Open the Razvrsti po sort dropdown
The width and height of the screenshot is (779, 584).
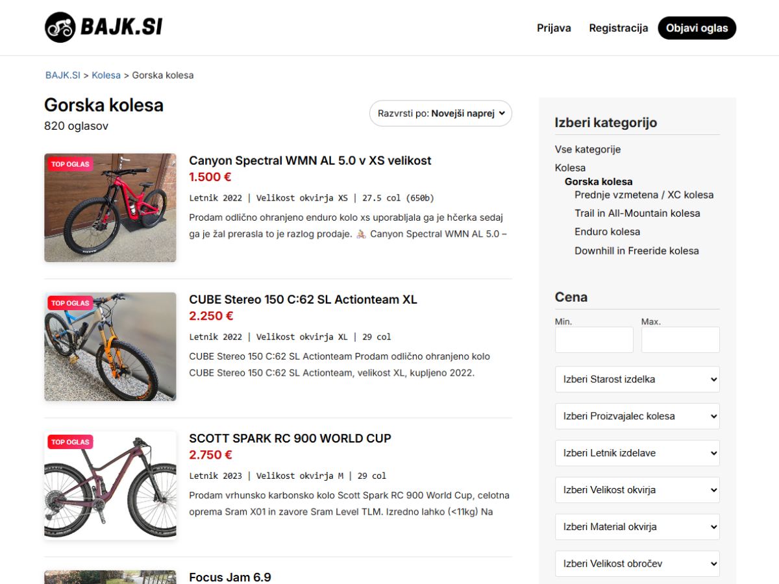[x=441, y=113]
